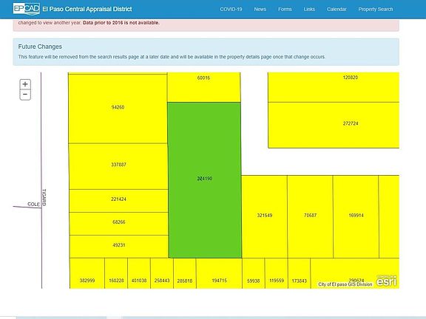Select parcel 285818
Viewport: 426px width, 319px height.
185,273
